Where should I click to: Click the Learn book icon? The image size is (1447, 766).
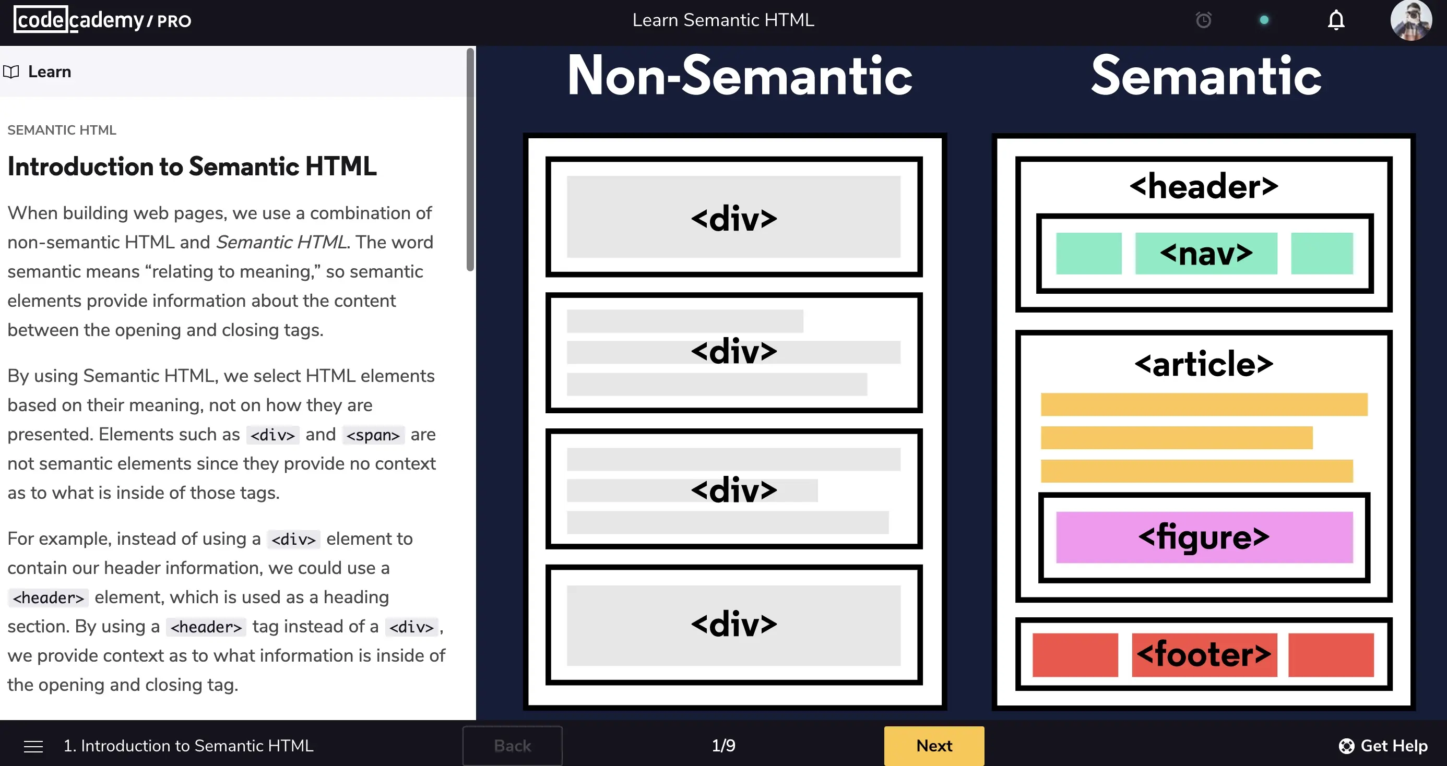(11, 72)
